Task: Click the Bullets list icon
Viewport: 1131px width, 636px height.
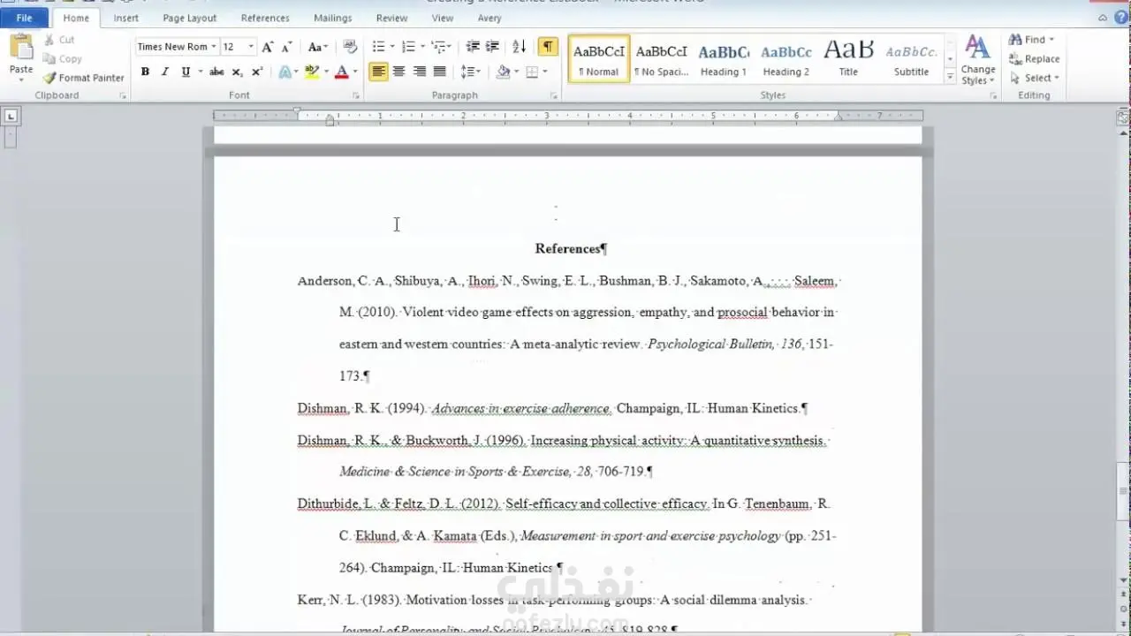Action: 379,47
